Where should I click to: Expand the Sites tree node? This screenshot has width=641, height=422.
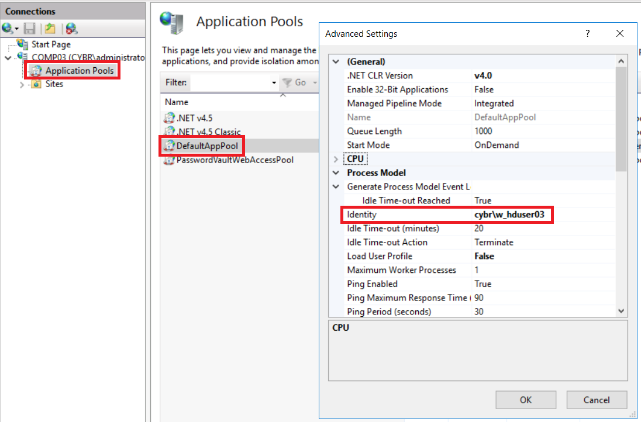(x=22, y=85)
